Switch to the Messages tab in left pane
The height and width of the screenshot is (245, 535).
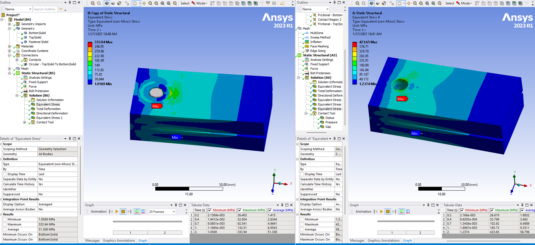(x=92, y=241)
